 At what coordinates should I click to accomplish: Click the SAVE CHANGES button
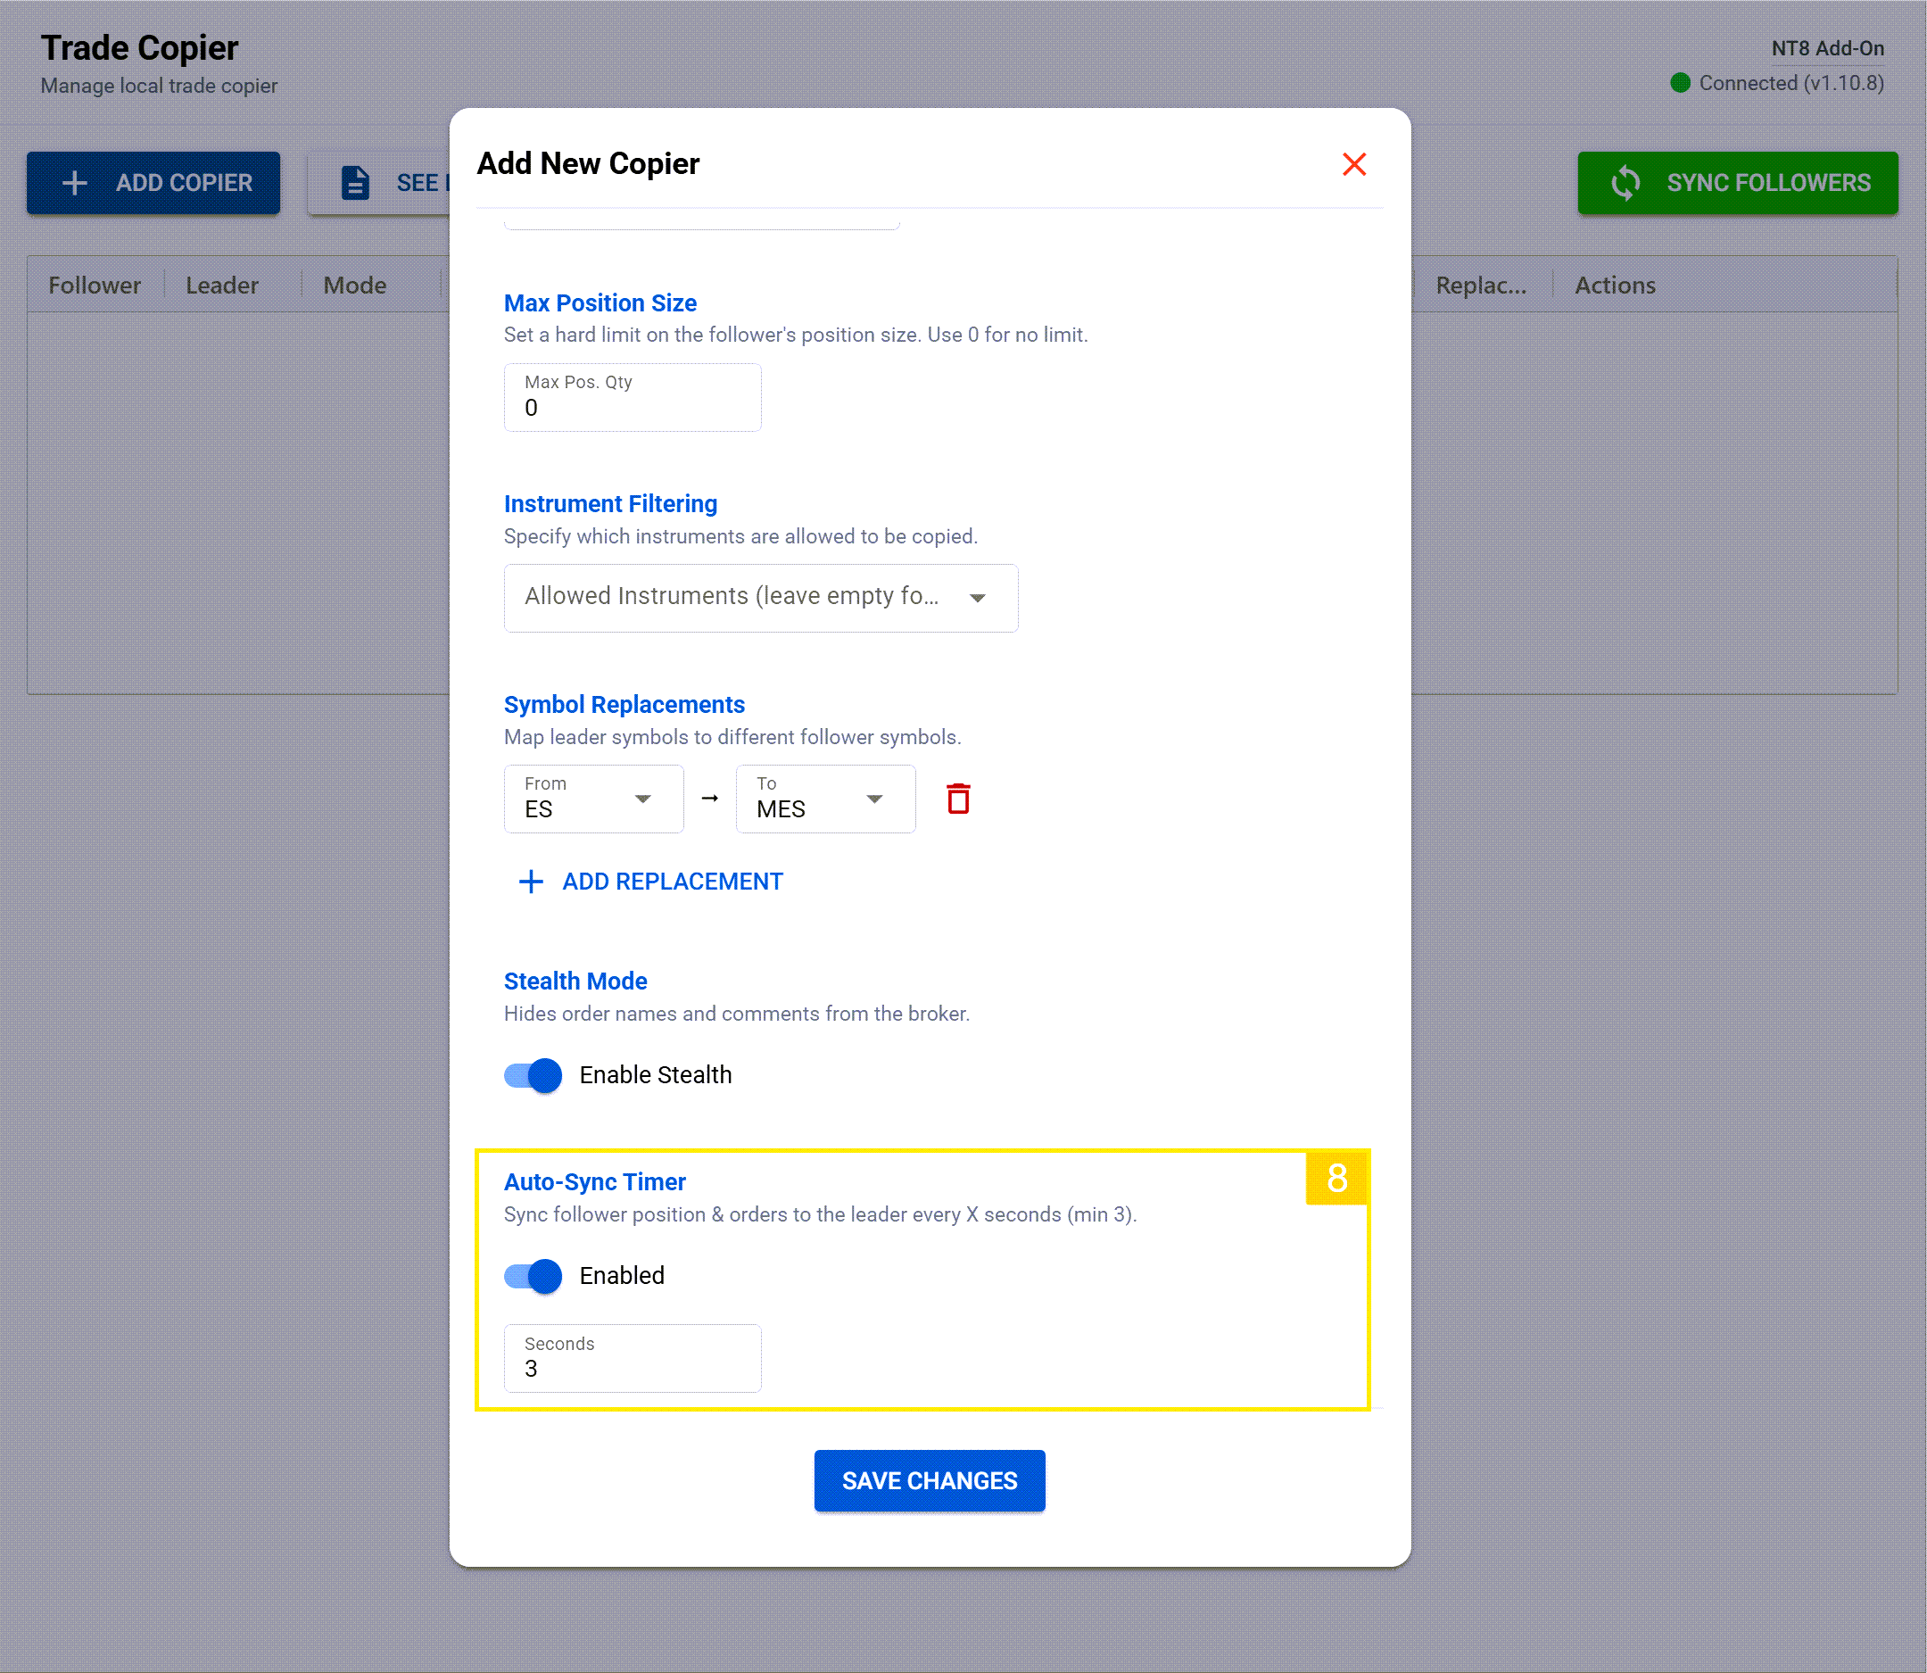[x=930, y=1480]
